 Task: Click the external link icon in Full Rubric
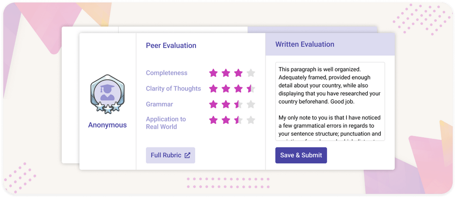pyautogui.click(x=187, y=155)
